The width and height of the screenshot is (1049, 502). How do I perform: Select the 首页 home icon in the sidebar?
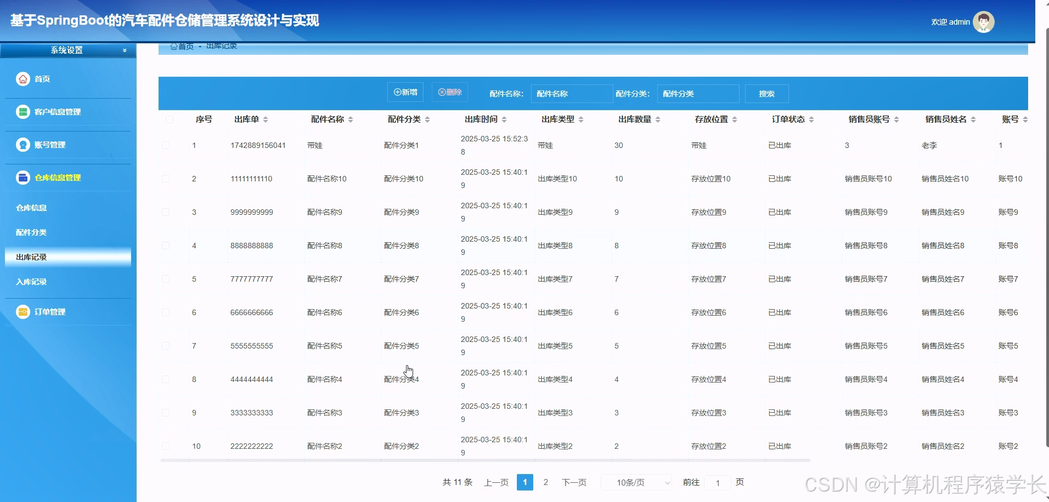[22, 78]
